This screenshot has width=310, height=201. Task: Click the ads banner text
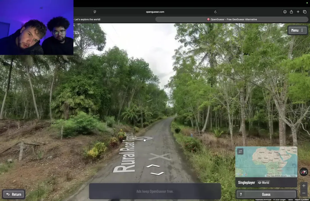coord(155,191)
